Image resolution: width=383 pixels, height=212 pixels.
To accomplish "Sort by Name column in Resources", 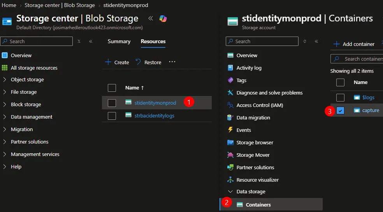I will point(134,88).
